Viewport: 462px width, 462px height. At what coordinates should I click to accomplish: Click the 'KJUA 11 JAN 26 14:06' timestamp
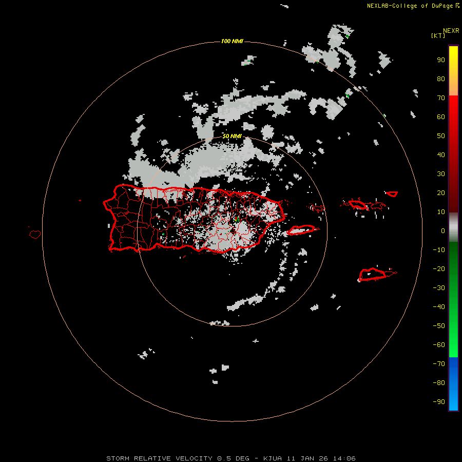click(310, 458)
